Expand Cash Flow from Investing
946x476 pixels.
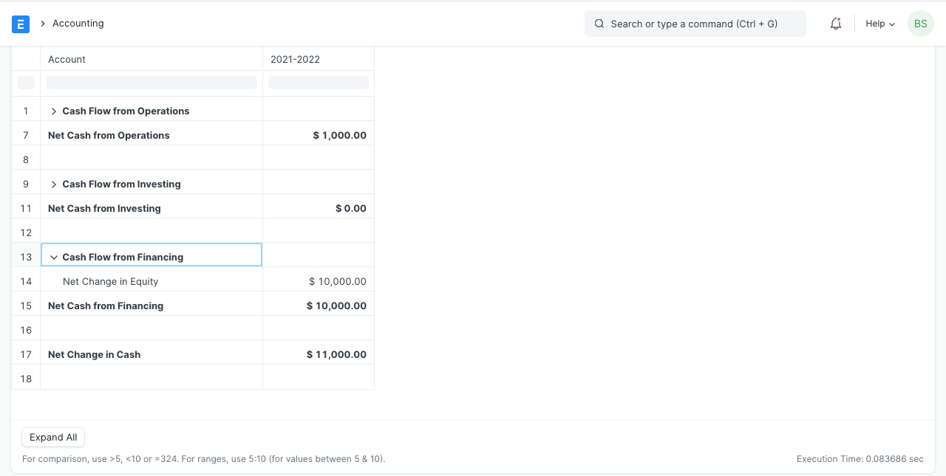point(53,184)
